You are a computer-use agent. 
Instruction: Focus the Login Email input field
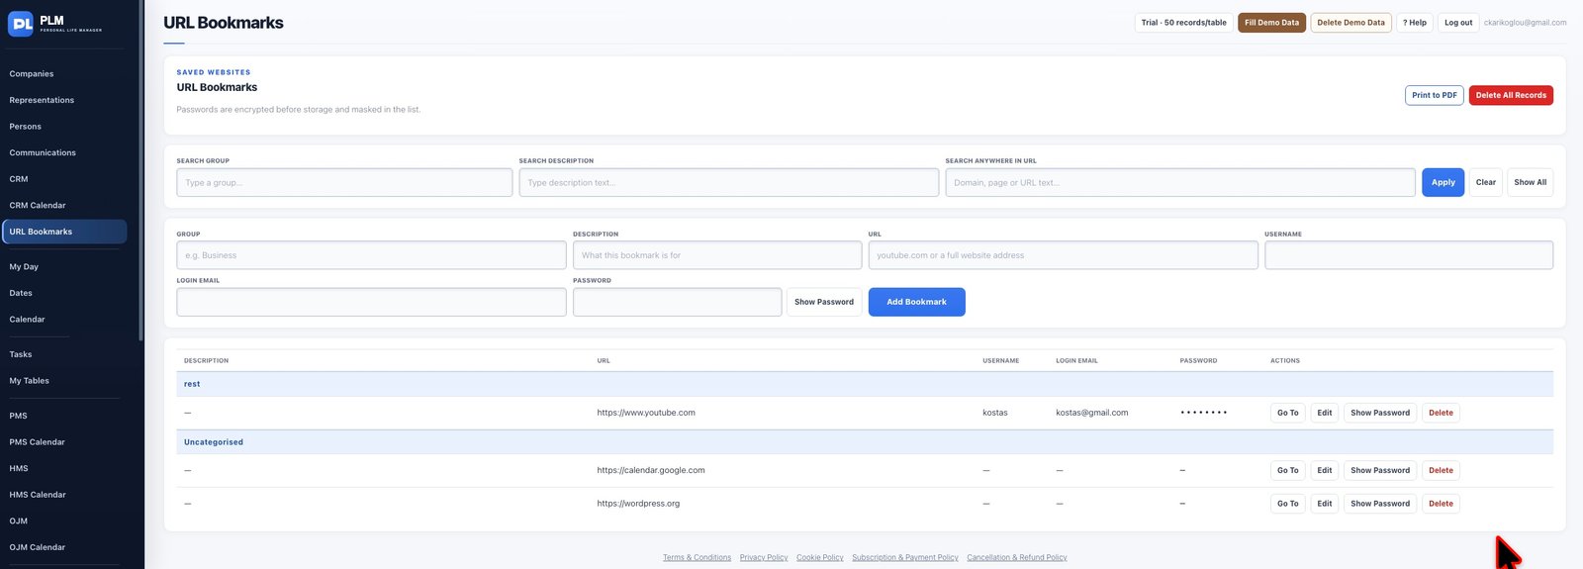[371, 302]
